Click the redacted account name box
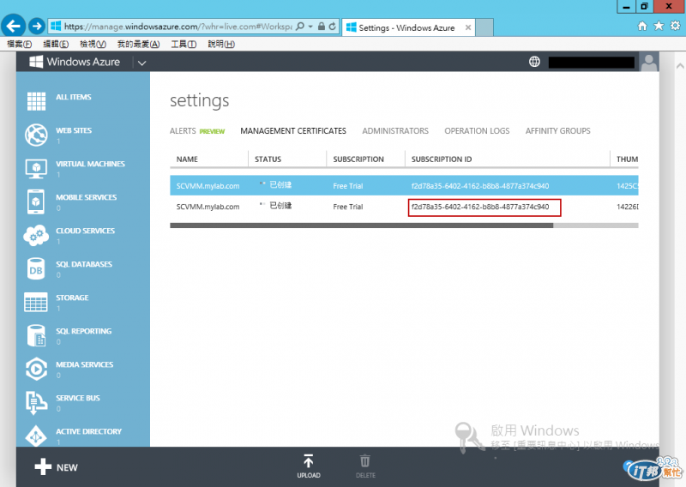This screenshot has height=487, width=686. [x=592, y=62]
